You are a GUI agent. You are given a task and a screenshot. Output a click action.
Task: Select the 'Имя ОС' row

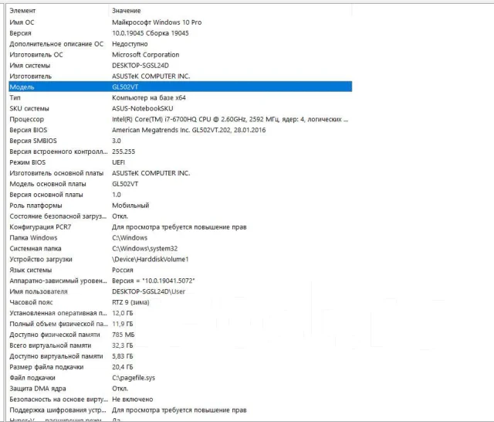pos(180,22)
